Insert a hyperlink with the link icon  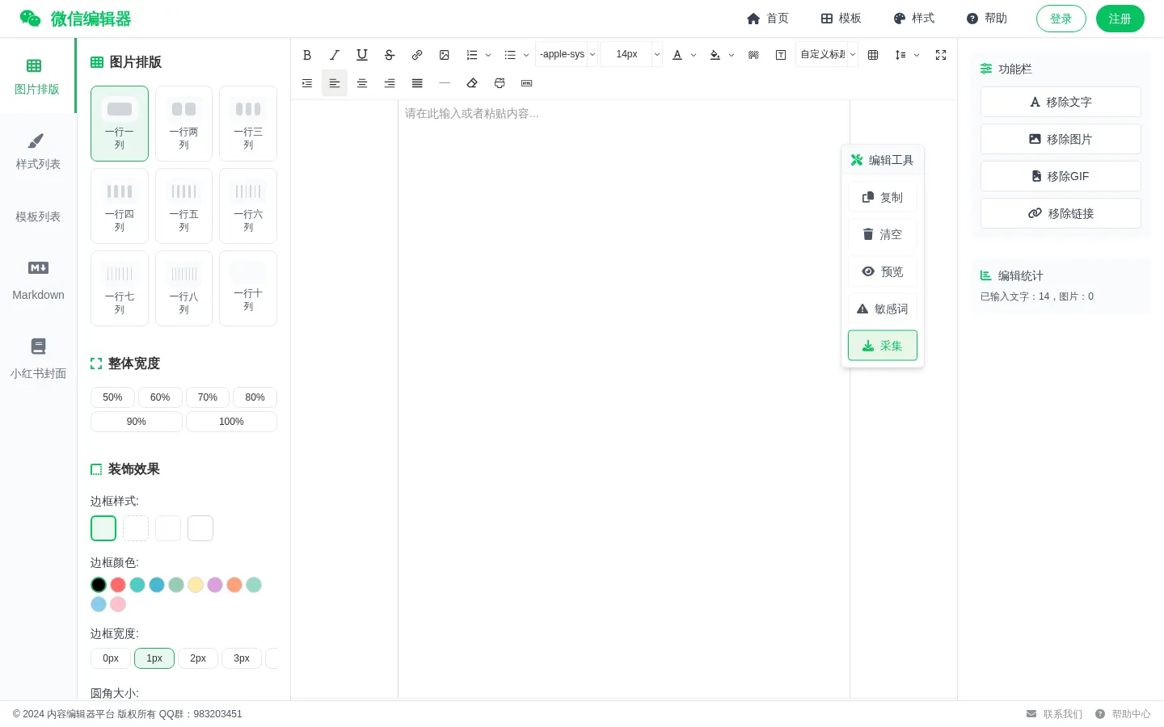tap(417, 55)
